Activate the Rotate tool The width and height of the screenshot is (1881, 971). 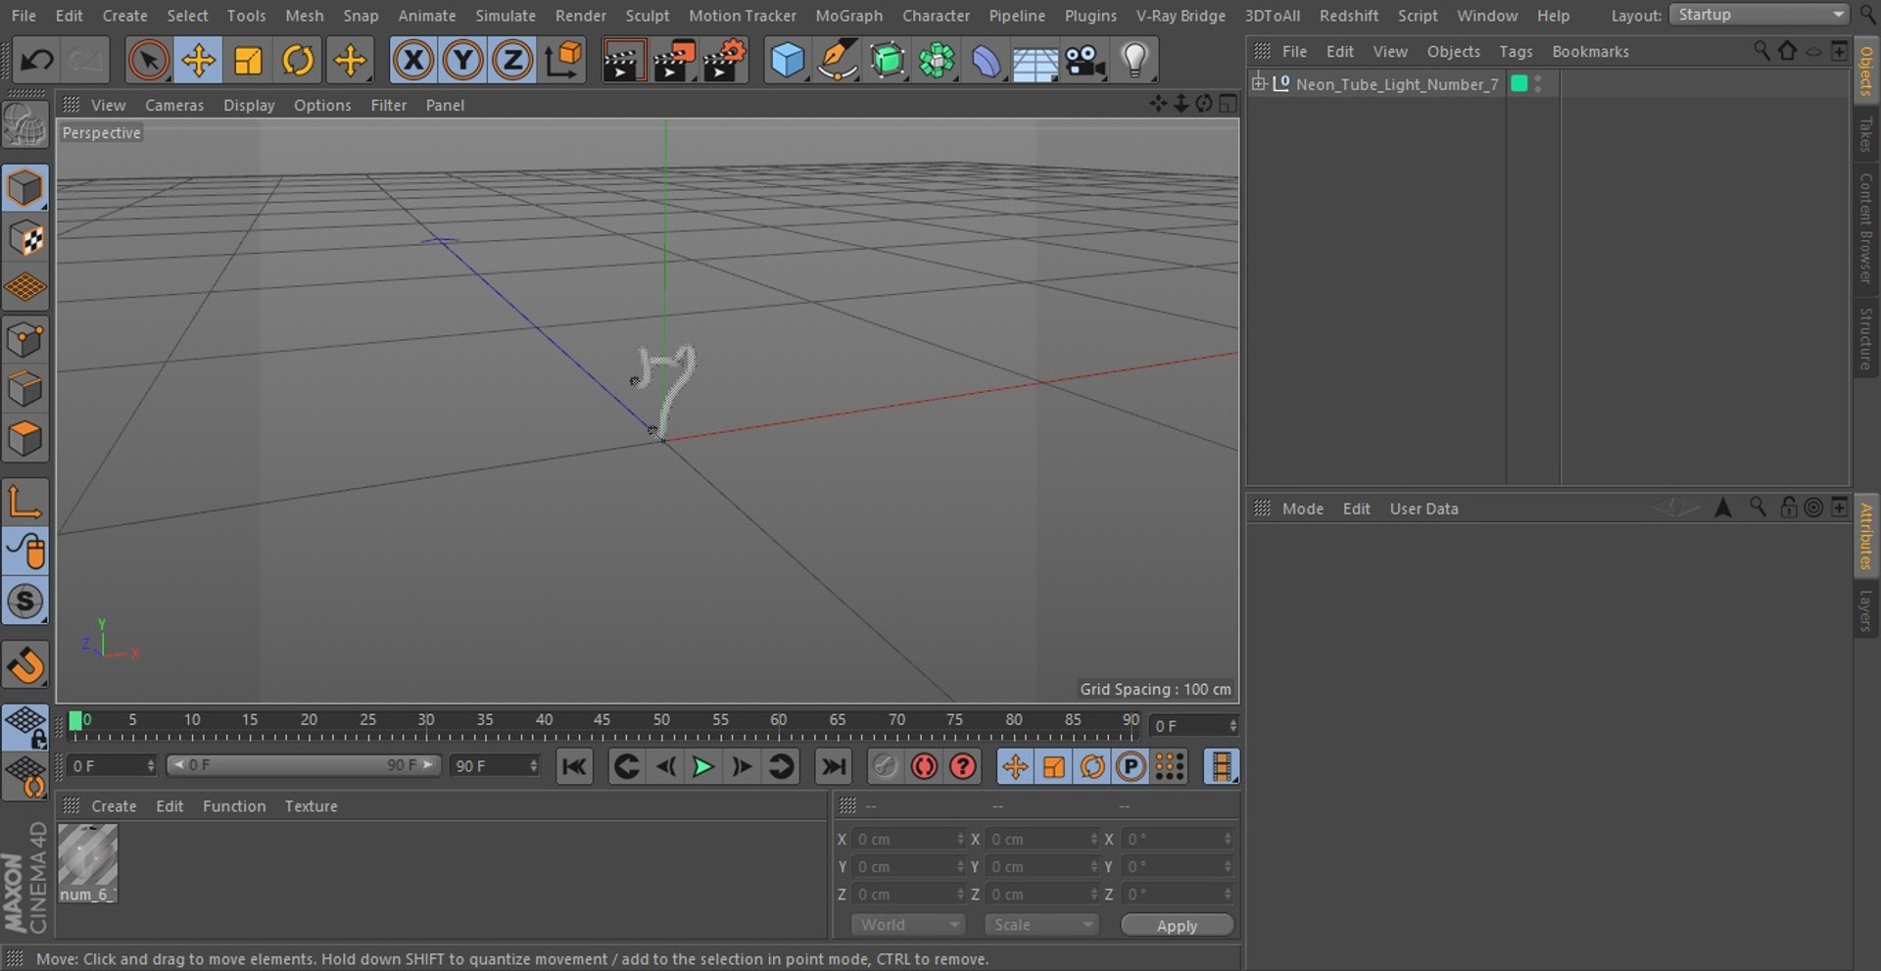pos(298,61)
